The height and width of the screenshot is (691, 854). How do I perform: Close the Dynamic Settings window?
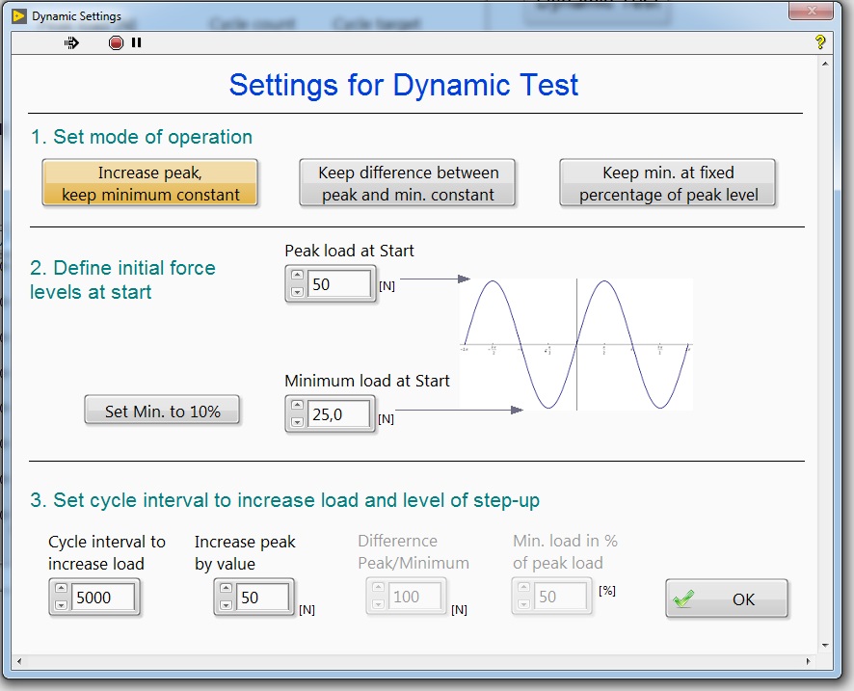[x=811, y=12]
